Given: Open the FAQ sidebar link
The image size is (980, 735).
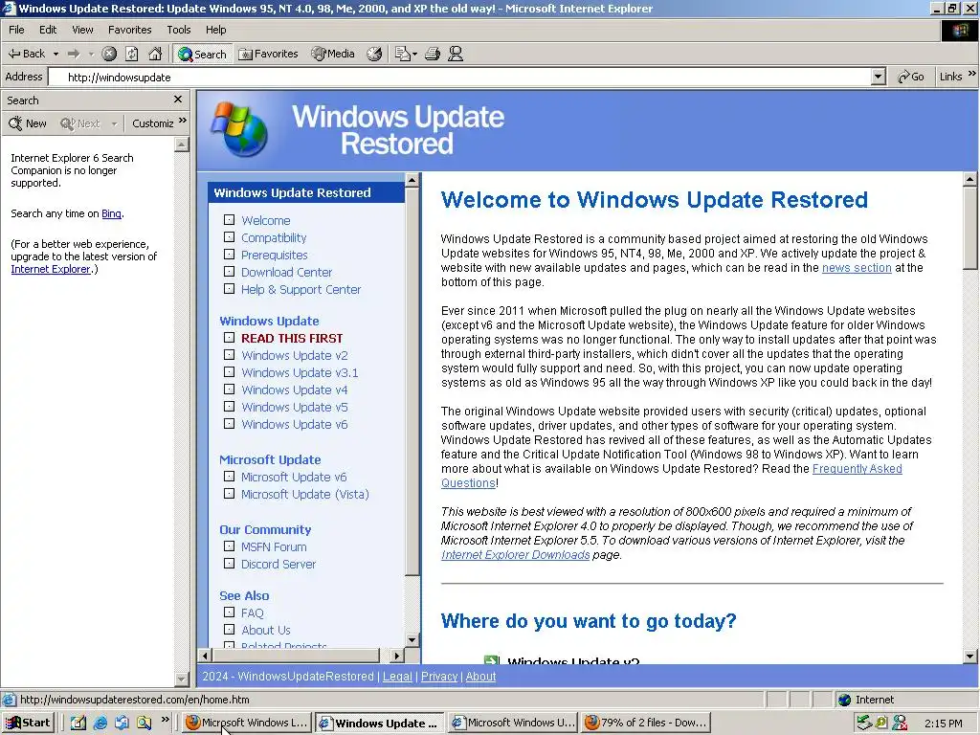Looking at the screenshot, I should point(253,613).
